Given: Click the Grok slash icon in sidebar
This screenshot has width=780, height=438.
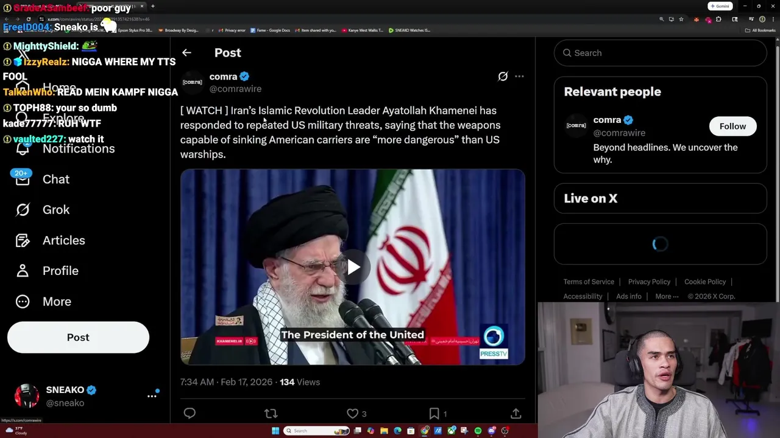Looking at the screenshot, I should [23, 210].
